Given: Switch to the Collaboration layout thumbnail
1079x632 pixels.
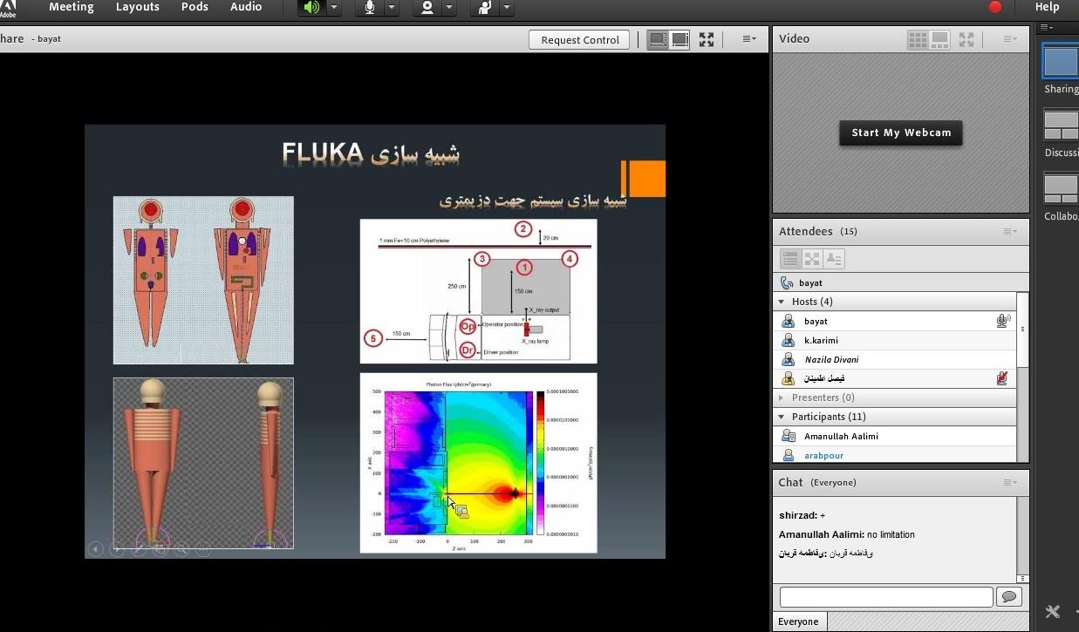Looking at the screenshot, I should (x=1062, y=188).
